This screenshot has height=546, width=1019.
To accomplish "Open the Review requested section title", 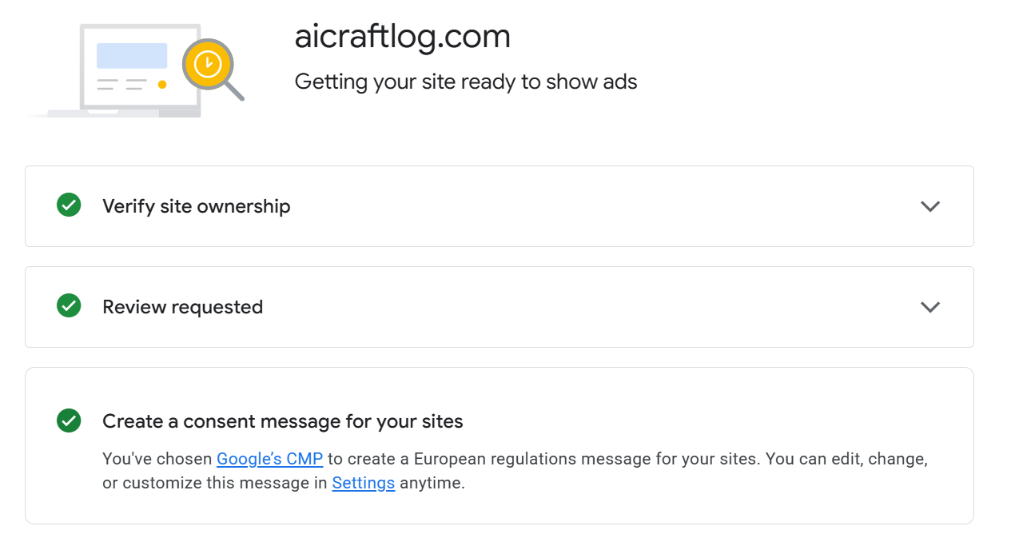I will [182, 307].
